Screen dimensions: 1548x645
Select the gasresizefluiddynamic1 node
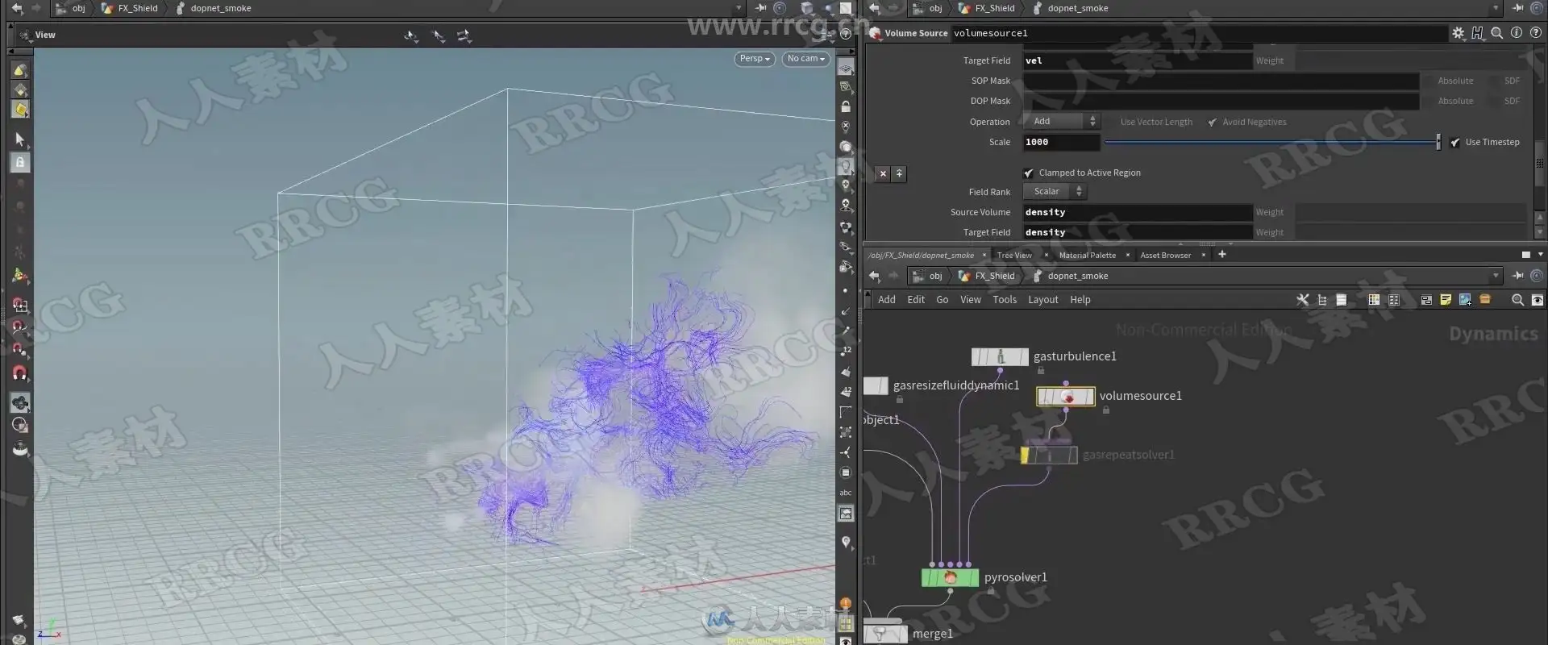[876, 385]
